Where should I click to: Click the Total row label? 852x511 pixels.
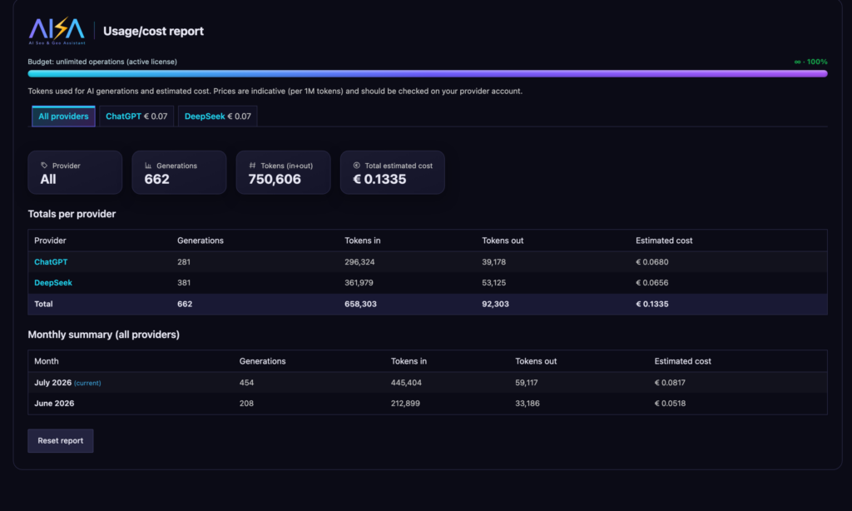(x=43, y=304)
